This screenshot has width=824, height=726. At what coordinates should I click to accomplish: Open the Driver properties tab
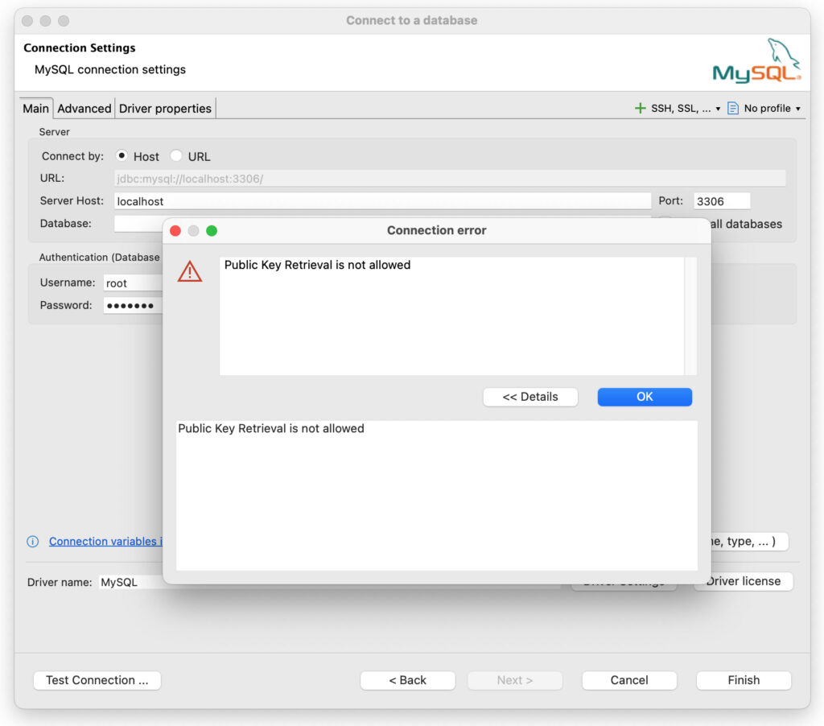point(165,109)
